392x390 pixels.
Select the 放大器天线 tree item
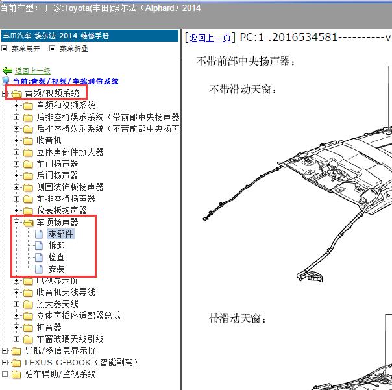click(x=57, y=304)
